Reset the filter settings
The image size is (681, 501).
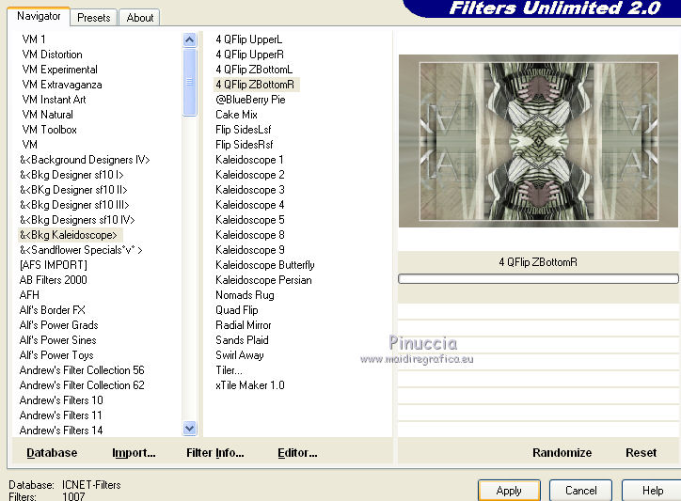tap(641, 453)
